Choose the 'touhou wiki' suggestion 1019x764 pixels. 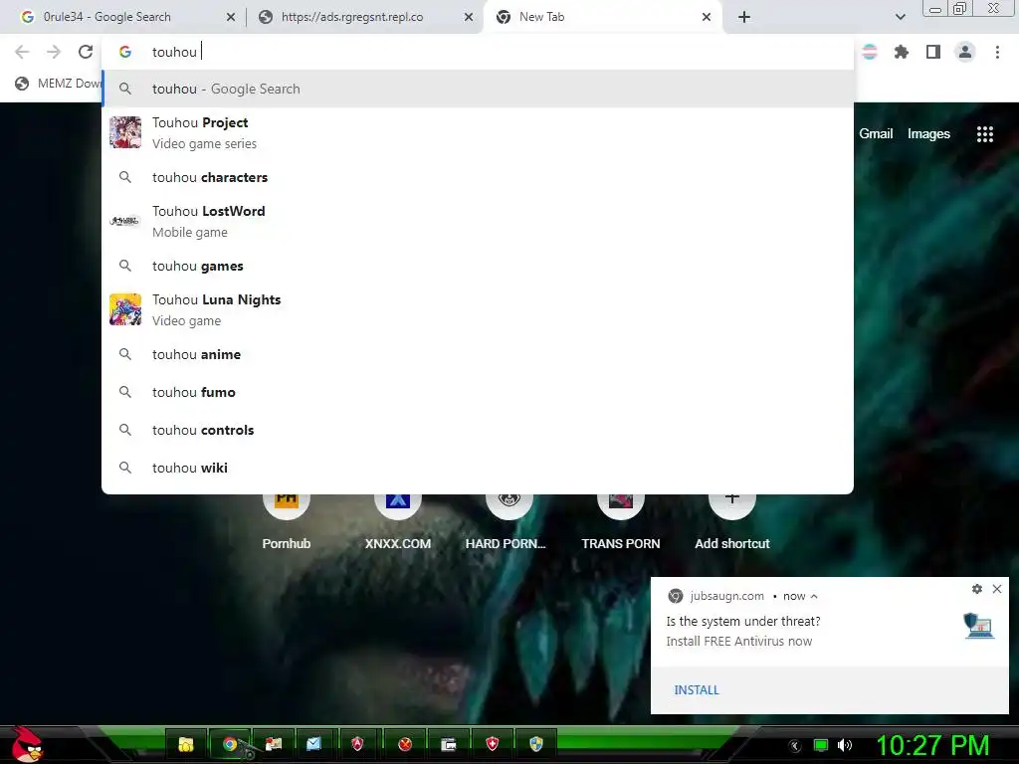tap(478, 468)
